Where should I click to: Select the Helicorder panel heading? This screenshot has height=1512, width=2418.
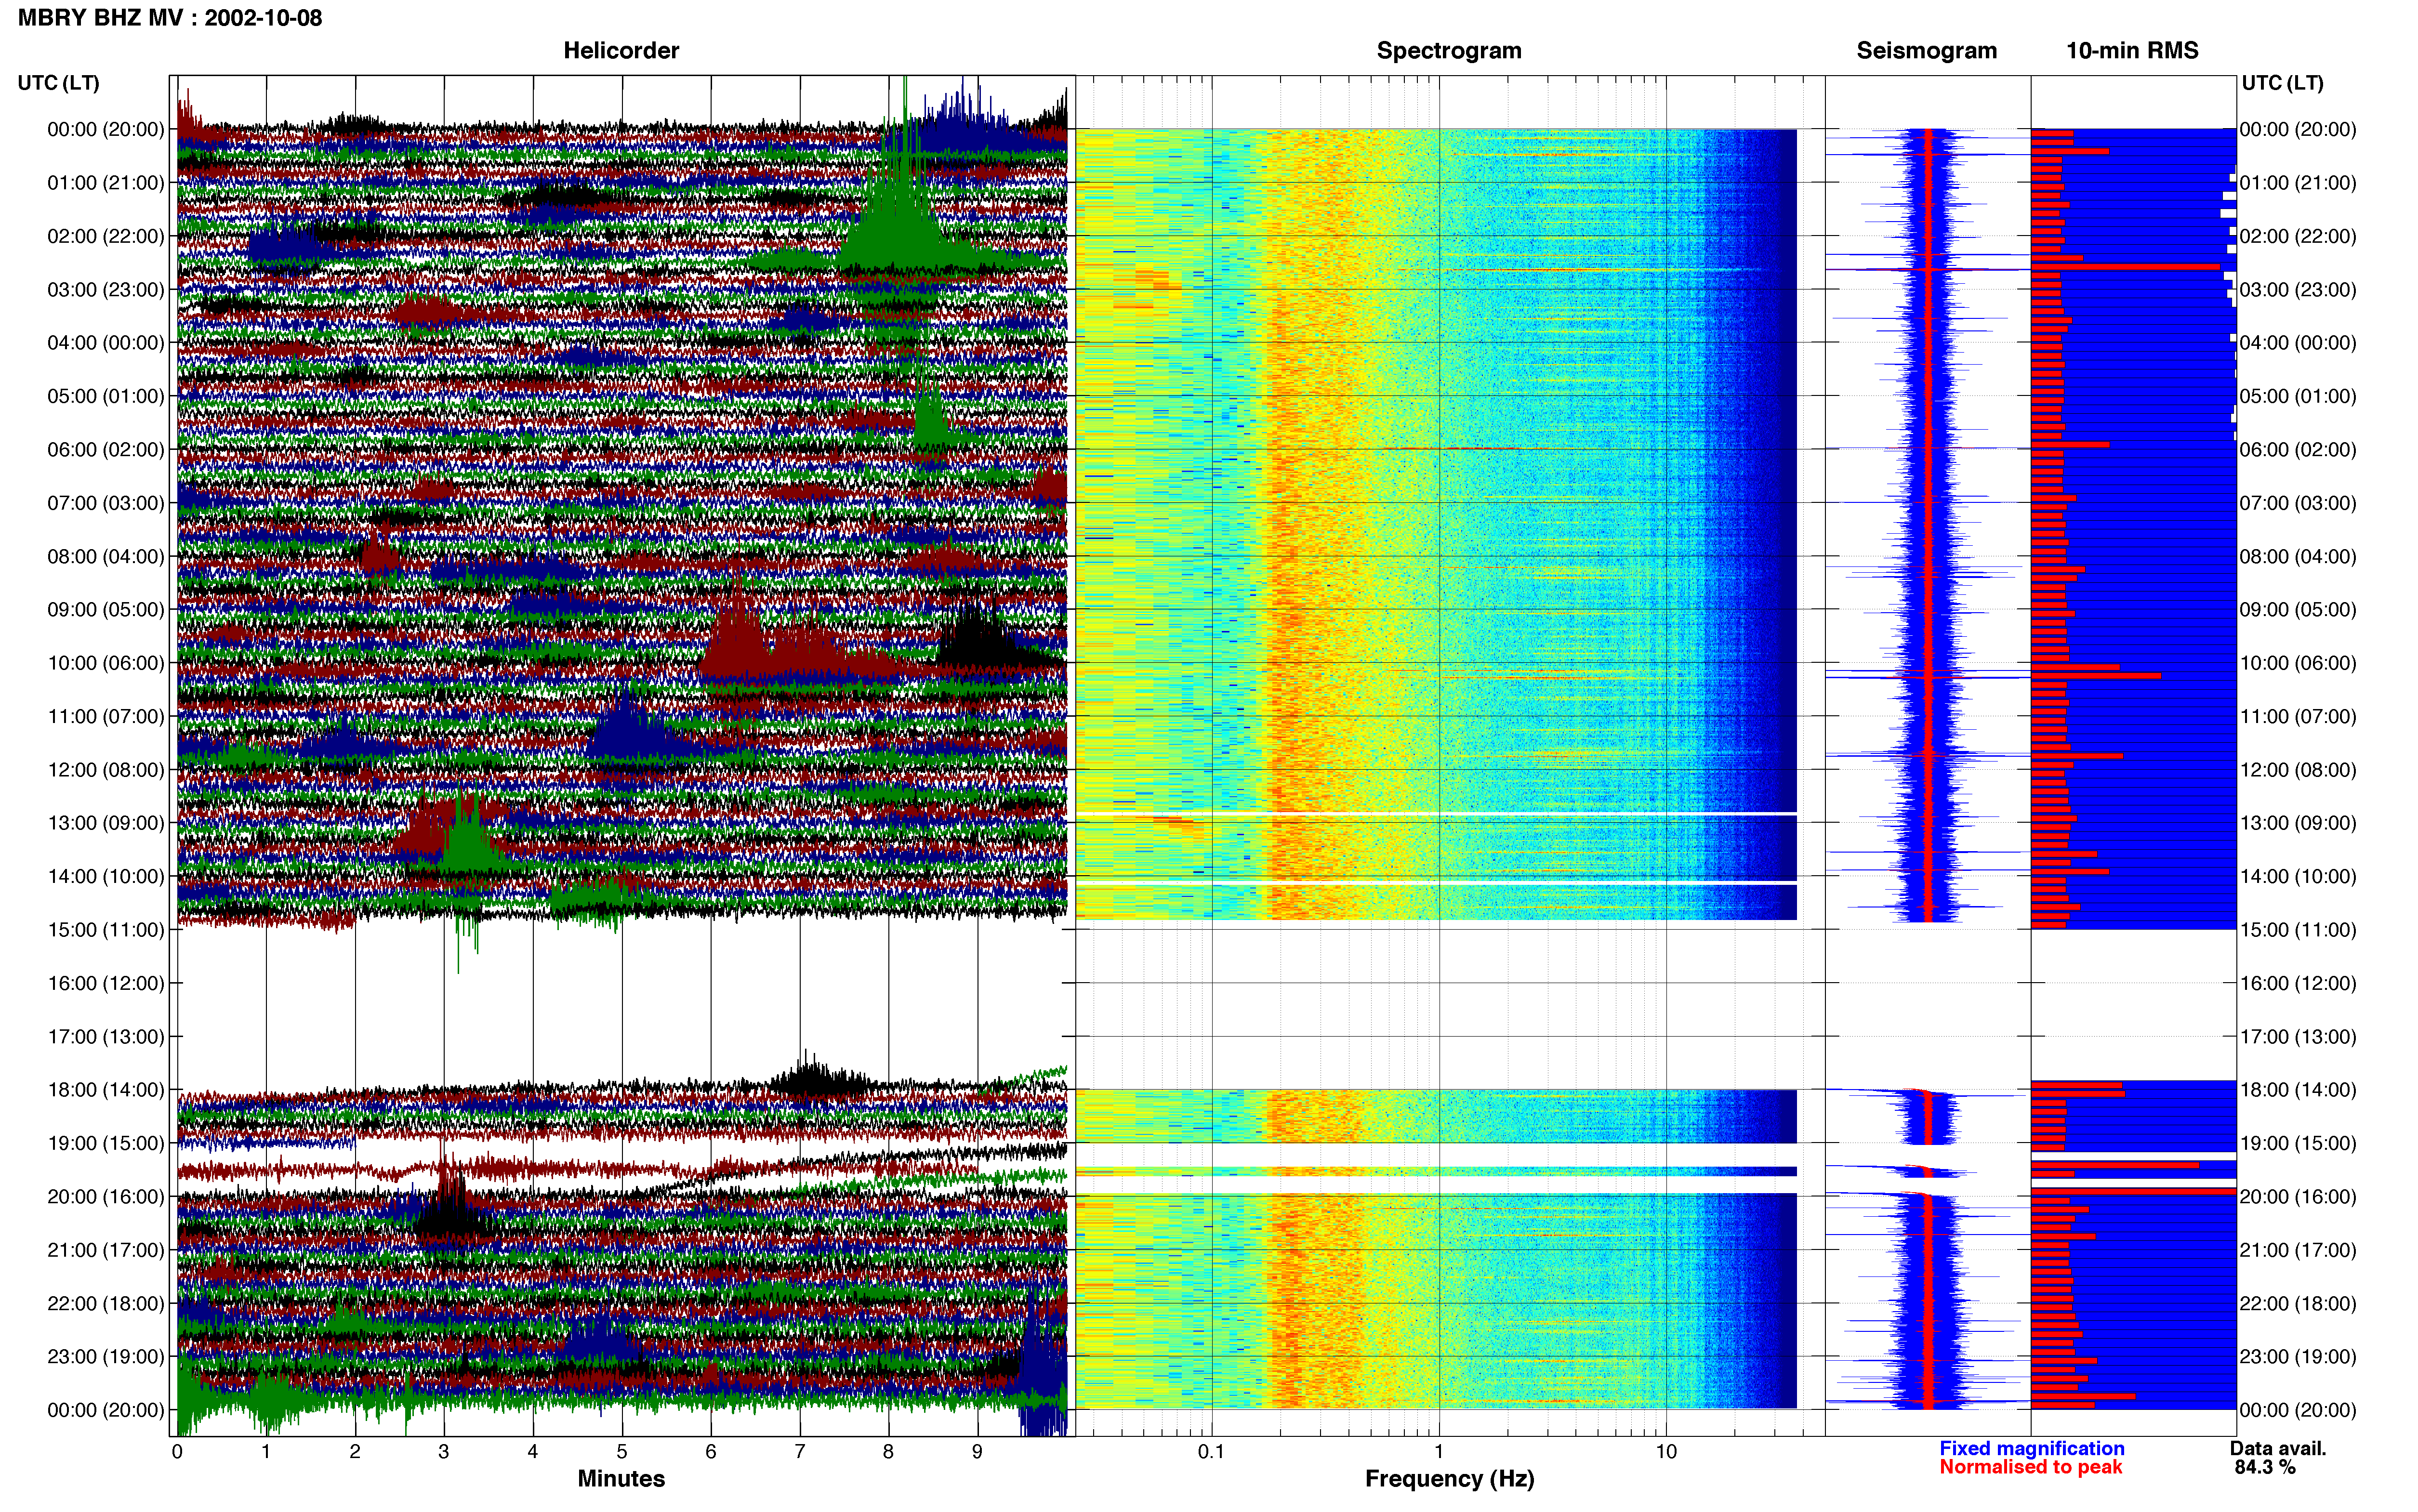click(x=621, y=50)
